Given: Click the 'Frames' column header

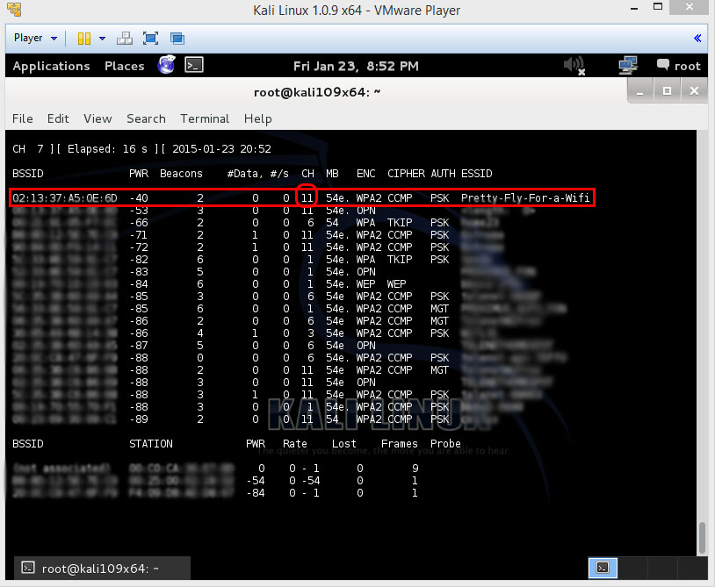Looking at the screenshot, I should 400,444.
